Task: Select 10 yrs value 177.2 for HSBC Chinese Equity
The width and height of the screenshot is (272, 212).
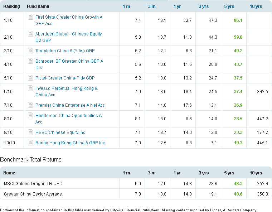Action: tap(262, 132)
